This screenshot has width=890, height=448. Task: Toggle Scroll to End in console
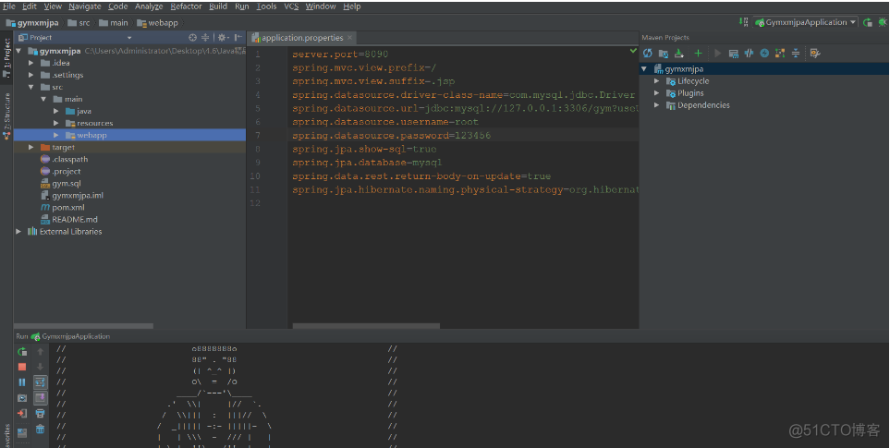pos(41,398)
